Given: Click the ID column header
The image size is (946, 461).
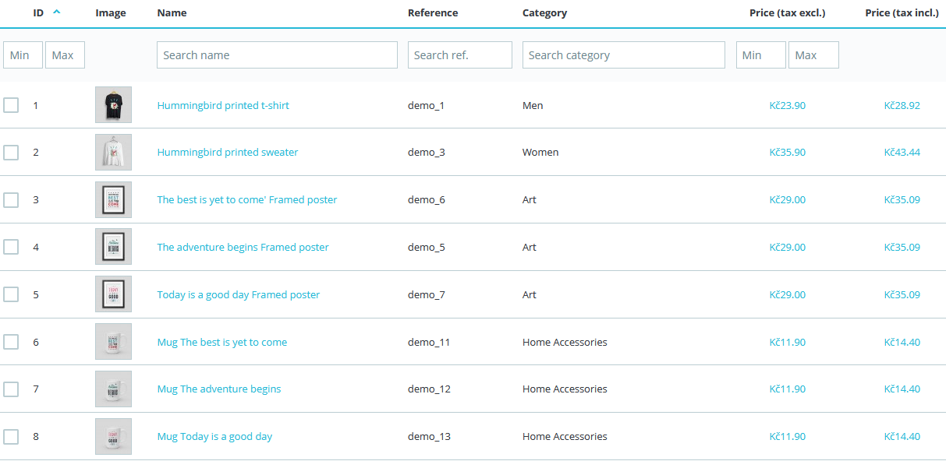Looking at the screenshot, I should [38, 12].
